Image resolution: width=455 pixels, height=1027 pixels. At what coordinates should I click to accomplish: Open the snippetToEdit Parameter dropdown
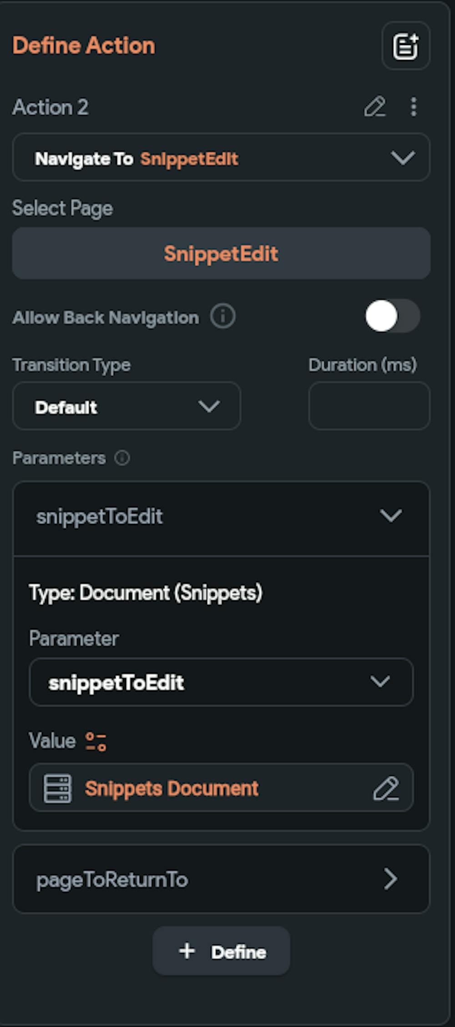(x=221, y=682)
